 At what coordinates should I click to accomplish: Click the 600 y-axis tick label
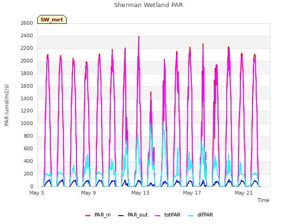coord(28,148)
